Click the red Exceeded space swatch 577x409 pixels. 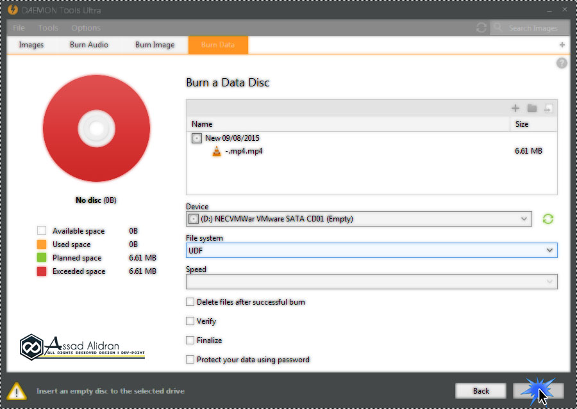click(42, 271)
